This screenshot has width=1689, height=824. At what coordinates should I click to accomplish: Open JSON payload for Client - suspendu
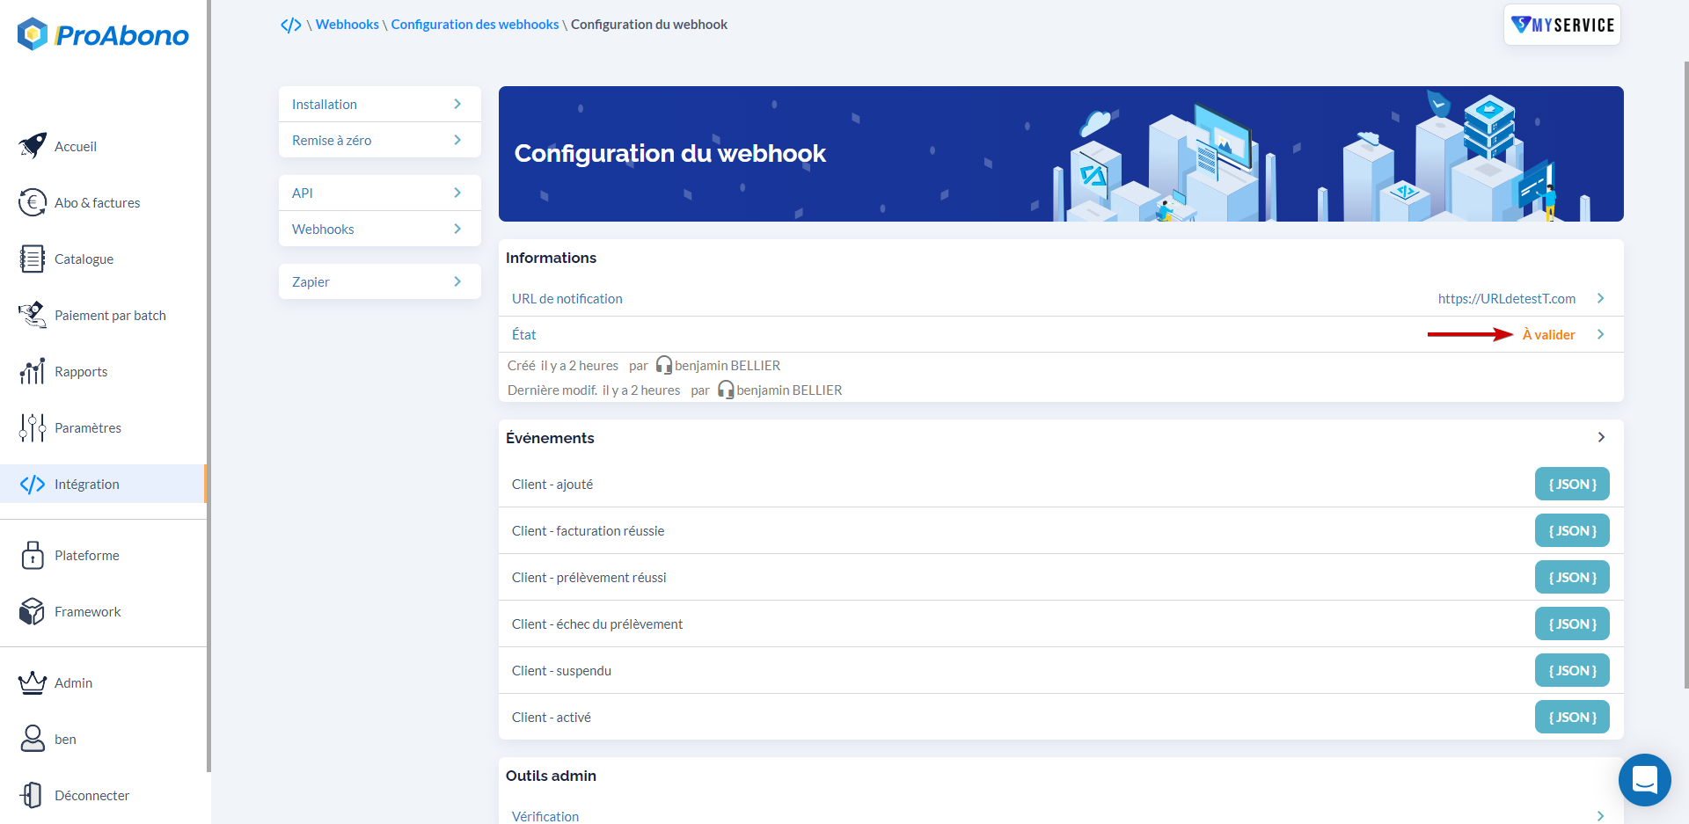point(1571,669)
